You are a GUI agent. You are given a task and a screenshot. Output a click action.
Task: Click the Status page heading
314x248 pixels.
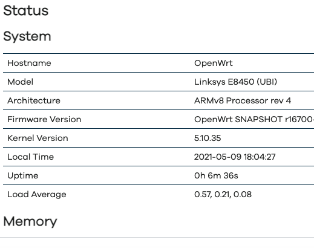(26, 10)
